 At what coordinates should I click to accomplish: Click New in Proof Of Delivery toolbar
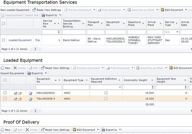pyautogui.click(x=5, y=130)
